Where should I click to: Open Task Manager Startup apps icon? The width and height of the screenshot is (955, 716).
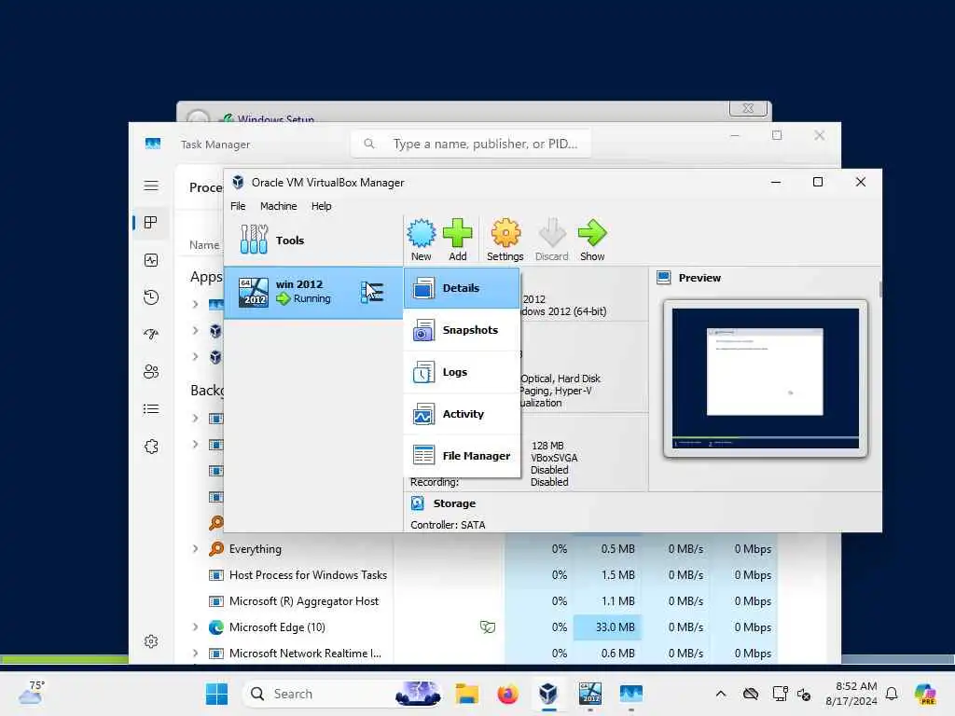[151, 335]
